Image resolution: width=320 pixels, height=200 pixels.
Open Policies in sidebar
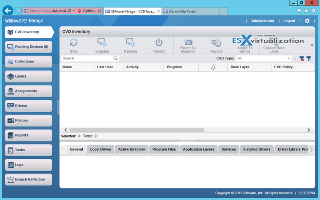point(28,121)
